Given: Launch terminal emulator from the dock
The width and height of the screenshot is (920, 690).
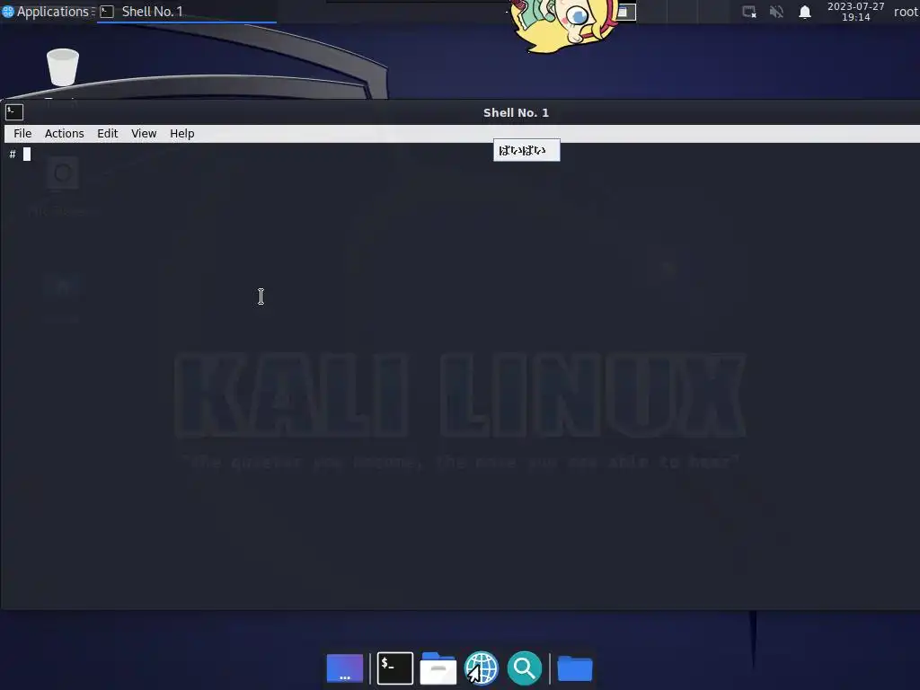Looking at the screenshot, I should (395, 668).
